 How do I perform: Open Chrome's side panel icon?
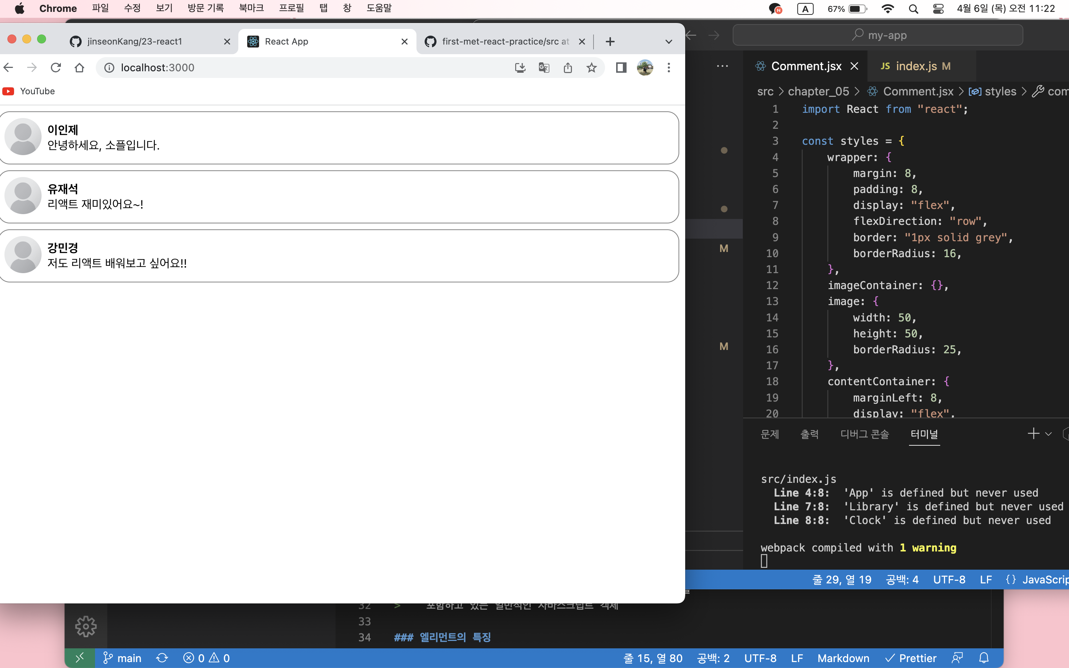[x=620, y=67]
